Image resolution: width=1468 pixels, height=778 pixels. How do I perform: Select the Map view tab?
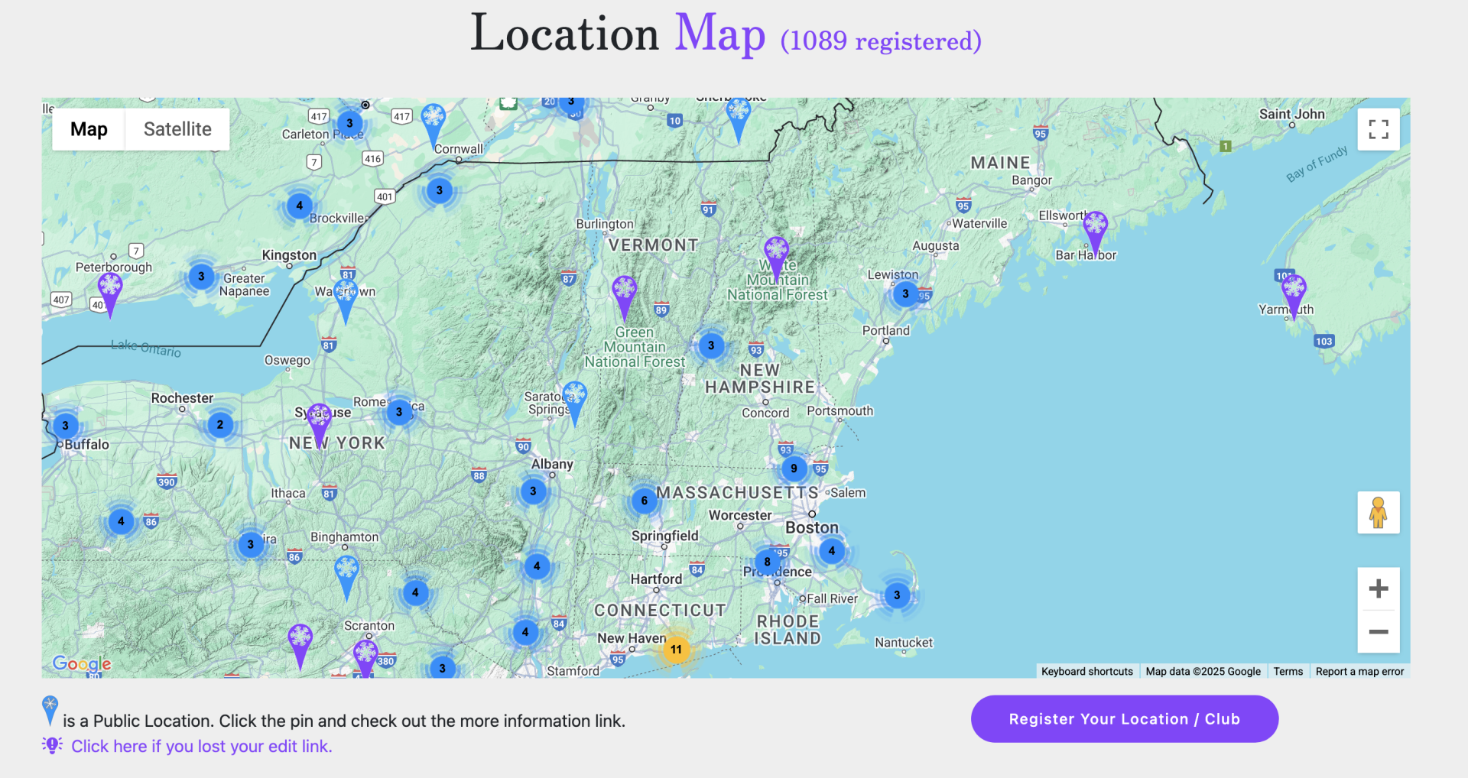pos(88,129)
